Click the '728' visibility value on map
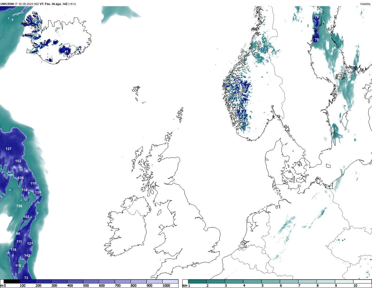The height and width of the screenshot is (288, 372). 19,206
